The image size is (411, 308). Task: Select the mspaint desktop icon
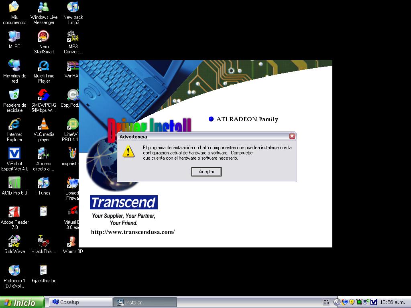(x=70, y=157)
